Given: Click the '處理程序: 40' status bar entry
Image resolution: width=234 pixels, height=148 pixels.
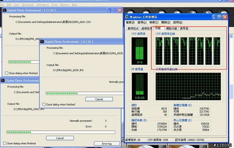Looking at the screenshot, I should [x=133, y=140].
